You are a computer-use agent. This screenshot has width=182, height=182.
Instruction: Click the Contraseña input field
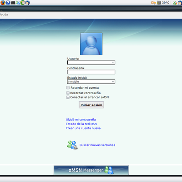91,72
